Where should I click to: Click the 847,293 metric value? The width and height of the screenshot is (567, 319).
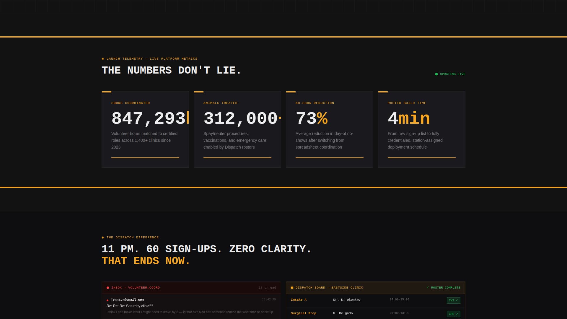[149, 119]
